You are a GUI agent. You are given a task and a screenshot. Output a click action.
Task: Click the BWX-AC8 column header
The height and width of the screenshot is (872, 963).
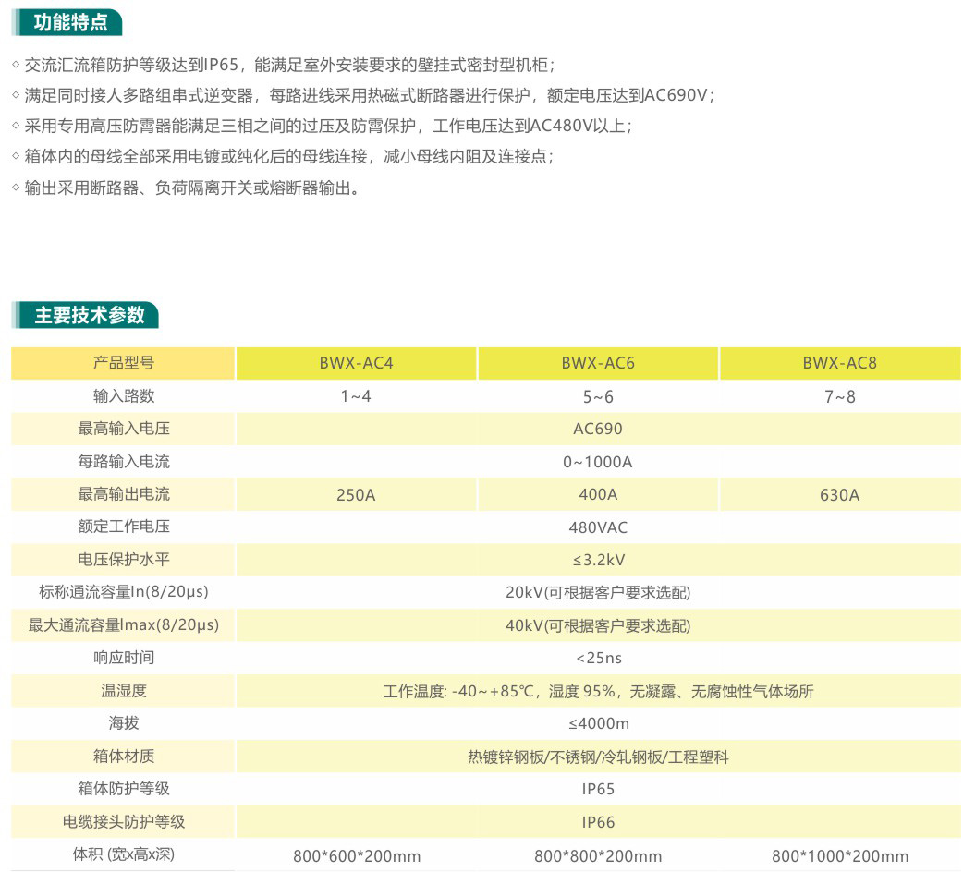840,363
